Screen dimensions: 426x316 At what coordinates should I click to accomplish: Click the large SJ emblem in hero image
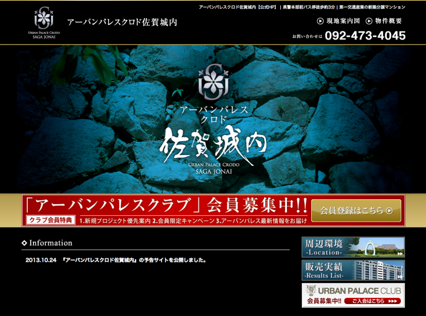[213, 81]
